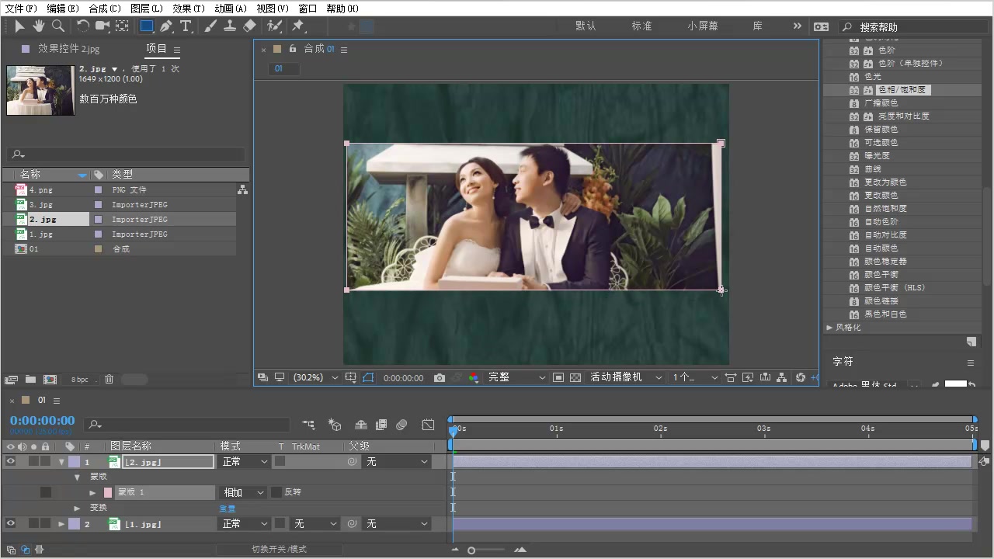The image size is (994, 559).
Task: Select the Hand tool in toolbar
Action: click(x=38, y=26)
